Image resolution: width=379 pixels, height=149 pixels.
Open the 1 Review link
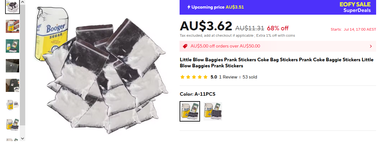228,77
